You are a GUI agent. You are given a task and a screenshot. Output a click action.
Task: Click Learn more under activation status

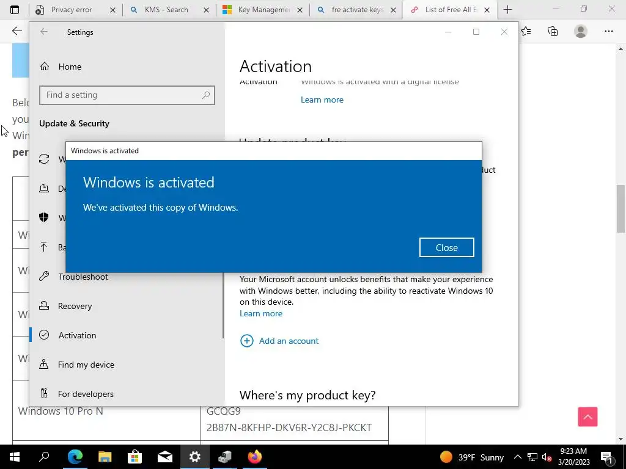(x=322, y=100)
